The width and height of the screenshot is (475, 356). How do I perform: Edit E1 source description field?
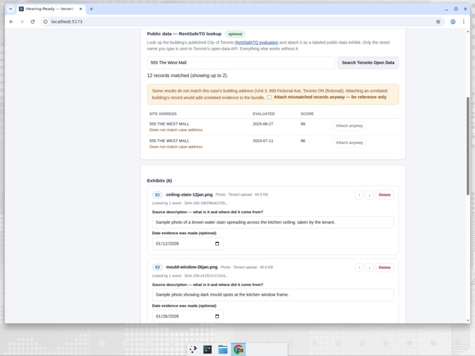pos(273,222)
